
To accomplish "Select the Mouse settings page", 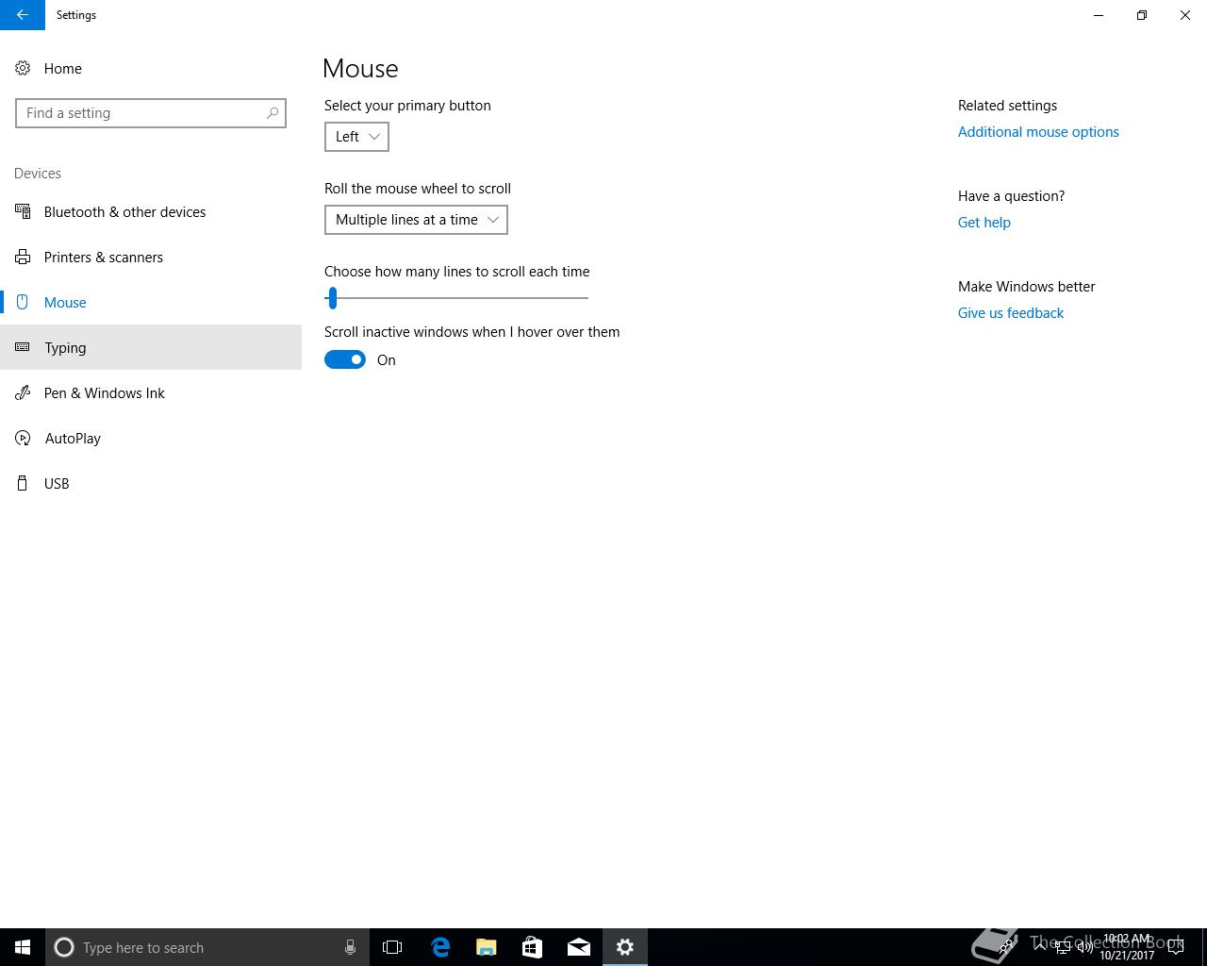I will pyautogui.click(x=151, y=302).
